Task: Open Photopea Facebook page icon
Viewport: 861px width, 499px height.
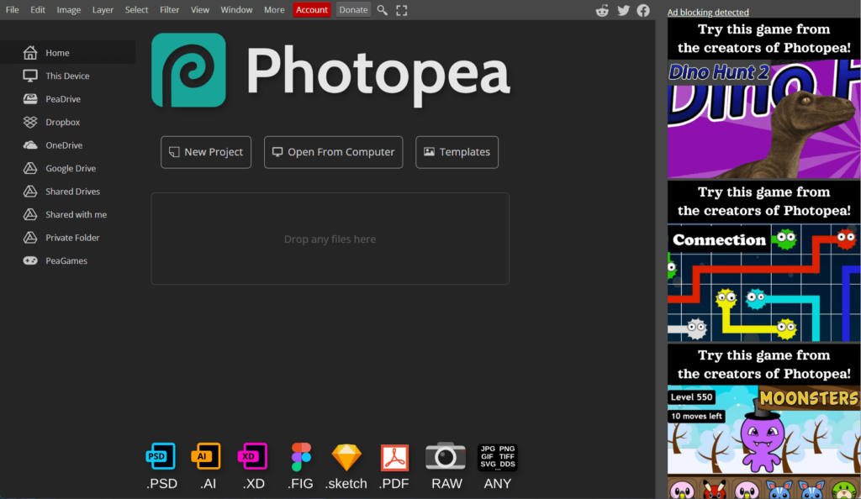Action: pyautogui.click(x=643, y=10)
